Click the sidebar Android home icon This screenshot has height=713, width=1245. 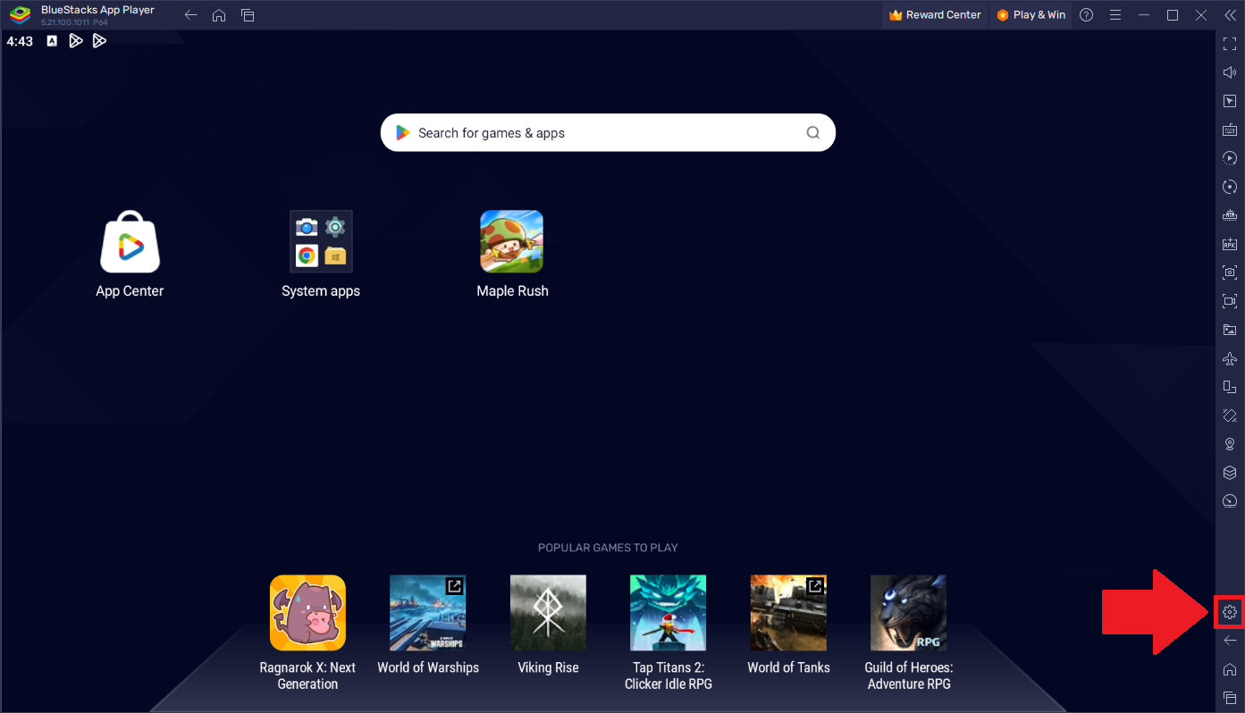[x=1230, y=669]
